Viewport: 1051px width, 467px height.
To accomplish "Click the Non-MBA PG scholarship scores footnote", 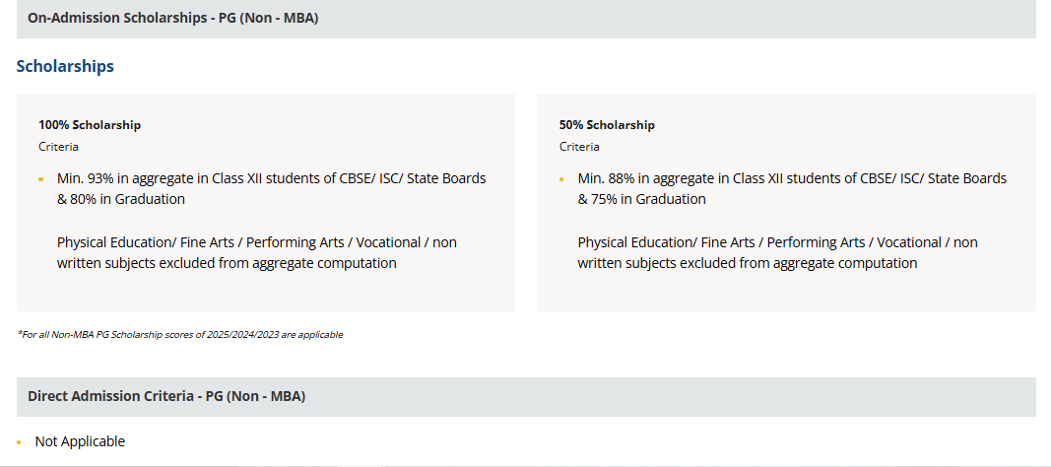I will click(x=179, y=334).
